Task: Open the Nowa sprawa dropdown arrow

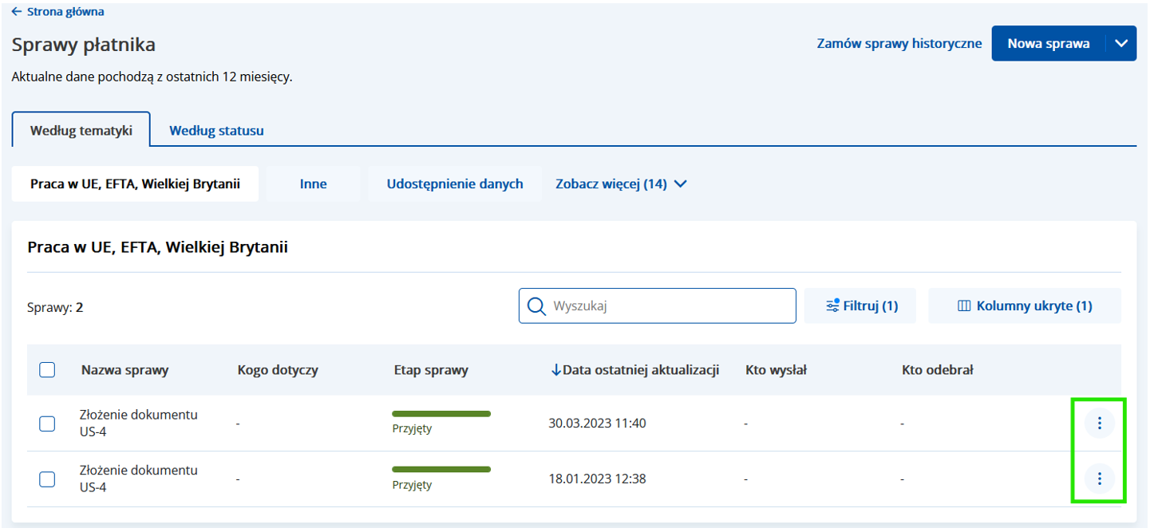Action: tap(1121, 43)
